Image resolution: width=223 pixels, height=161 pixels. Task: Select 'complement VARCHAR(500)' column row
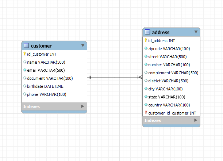point(172,73)
